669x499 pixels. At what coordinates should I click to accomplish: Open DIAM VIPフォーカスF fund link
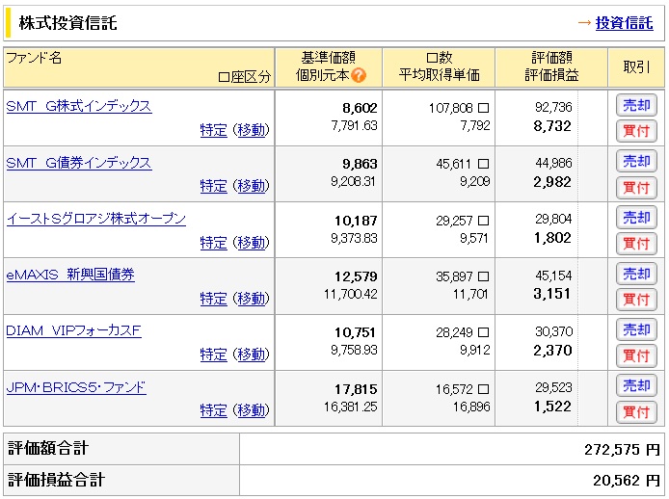tap(73, 330)
